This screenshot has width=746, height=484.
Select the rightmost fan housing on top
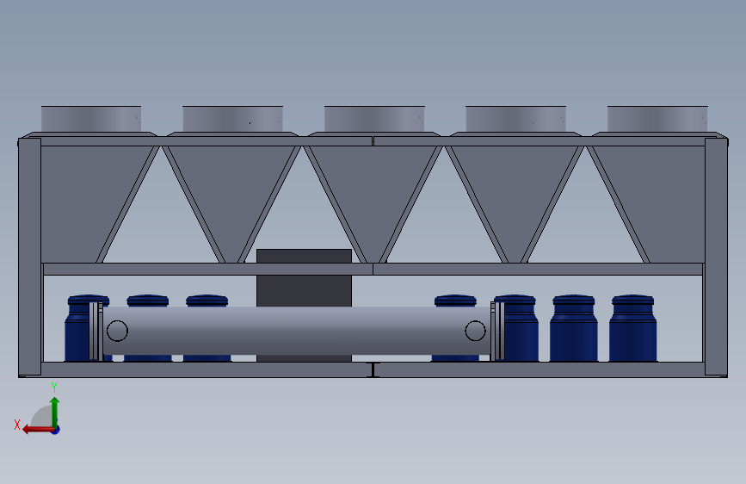point(657,119)
